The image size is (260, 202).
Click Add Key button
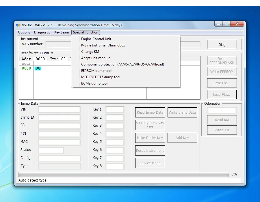182,138
